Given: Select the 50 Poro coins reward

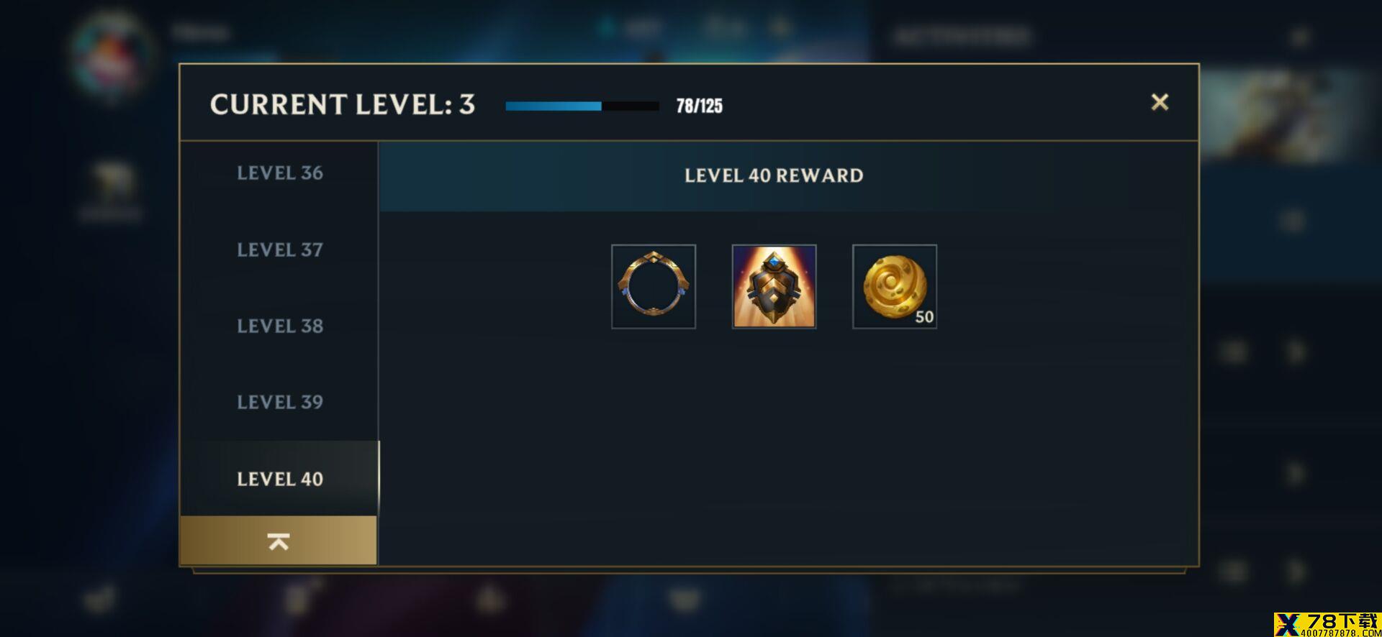Looking at the screenshot, I should coord(895,286).
